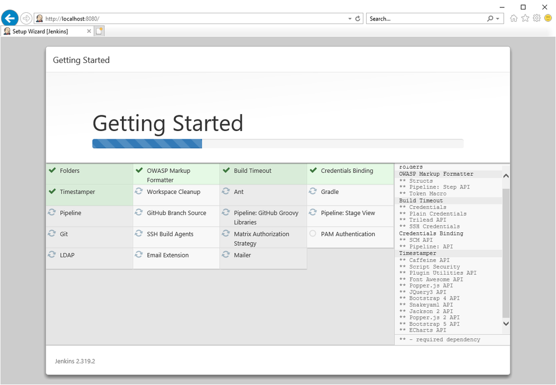Click the GitHub Branch Source label
Viewport: 556px width, 385px height.
176,213
